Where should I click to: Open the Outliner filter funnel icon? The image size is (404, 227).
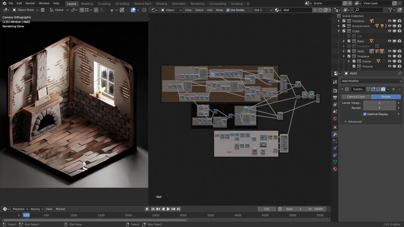390,10
